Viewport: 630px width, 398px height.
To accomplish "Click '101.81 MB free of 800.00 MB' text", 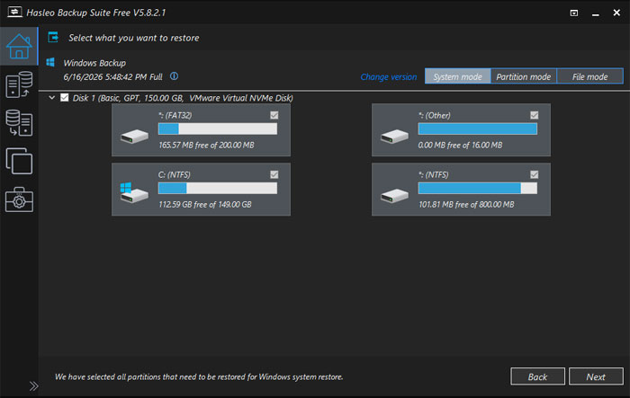I will coord(466,204).
